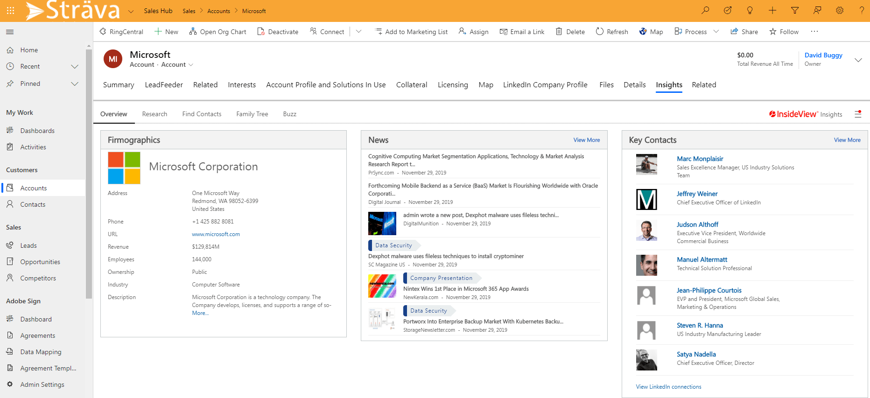This screenshot has height=398, width=870.
Task: Click View More in News panel
Action: 587,140
